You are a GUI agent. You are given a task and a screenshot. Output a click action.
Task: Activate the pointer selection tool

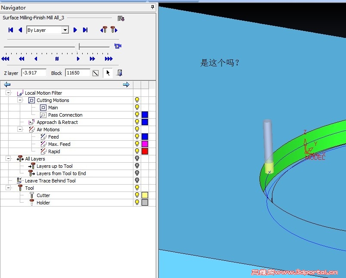tap(108, 73)
